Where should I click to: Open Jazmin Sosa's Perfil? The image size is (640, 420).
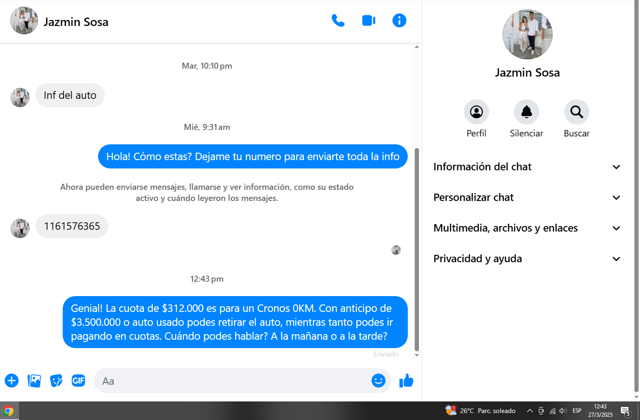476,112
